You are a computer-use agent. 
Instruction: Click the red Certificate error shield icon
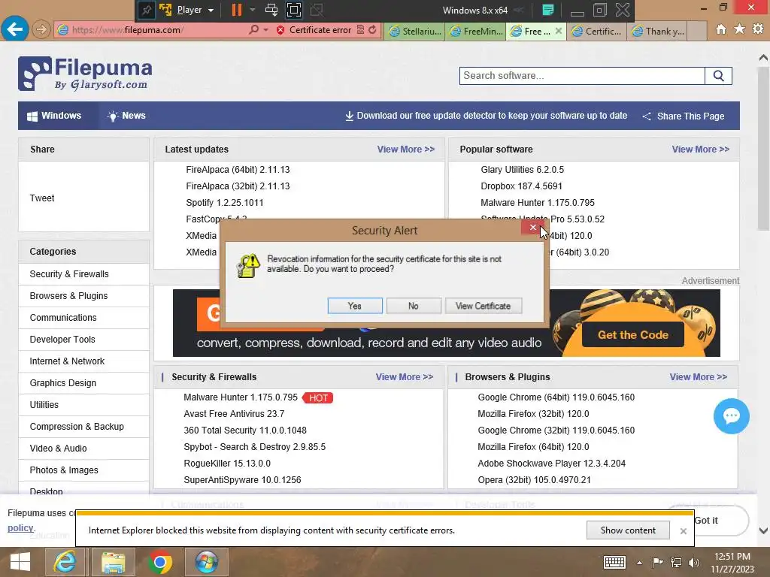pos(280,30)
